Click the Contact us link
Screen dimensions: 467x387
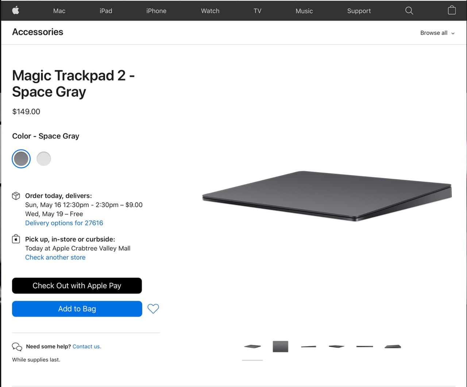pyautogui.click(x=87, y=347)
